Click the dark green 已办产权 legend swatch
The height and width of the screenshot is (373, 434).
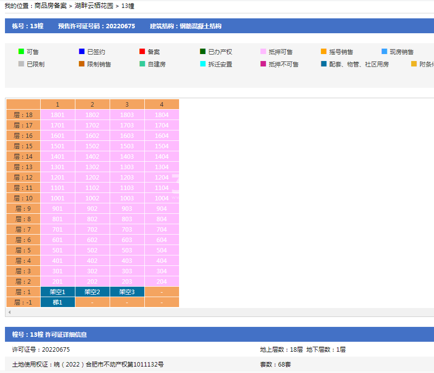[x=202, y=52]
